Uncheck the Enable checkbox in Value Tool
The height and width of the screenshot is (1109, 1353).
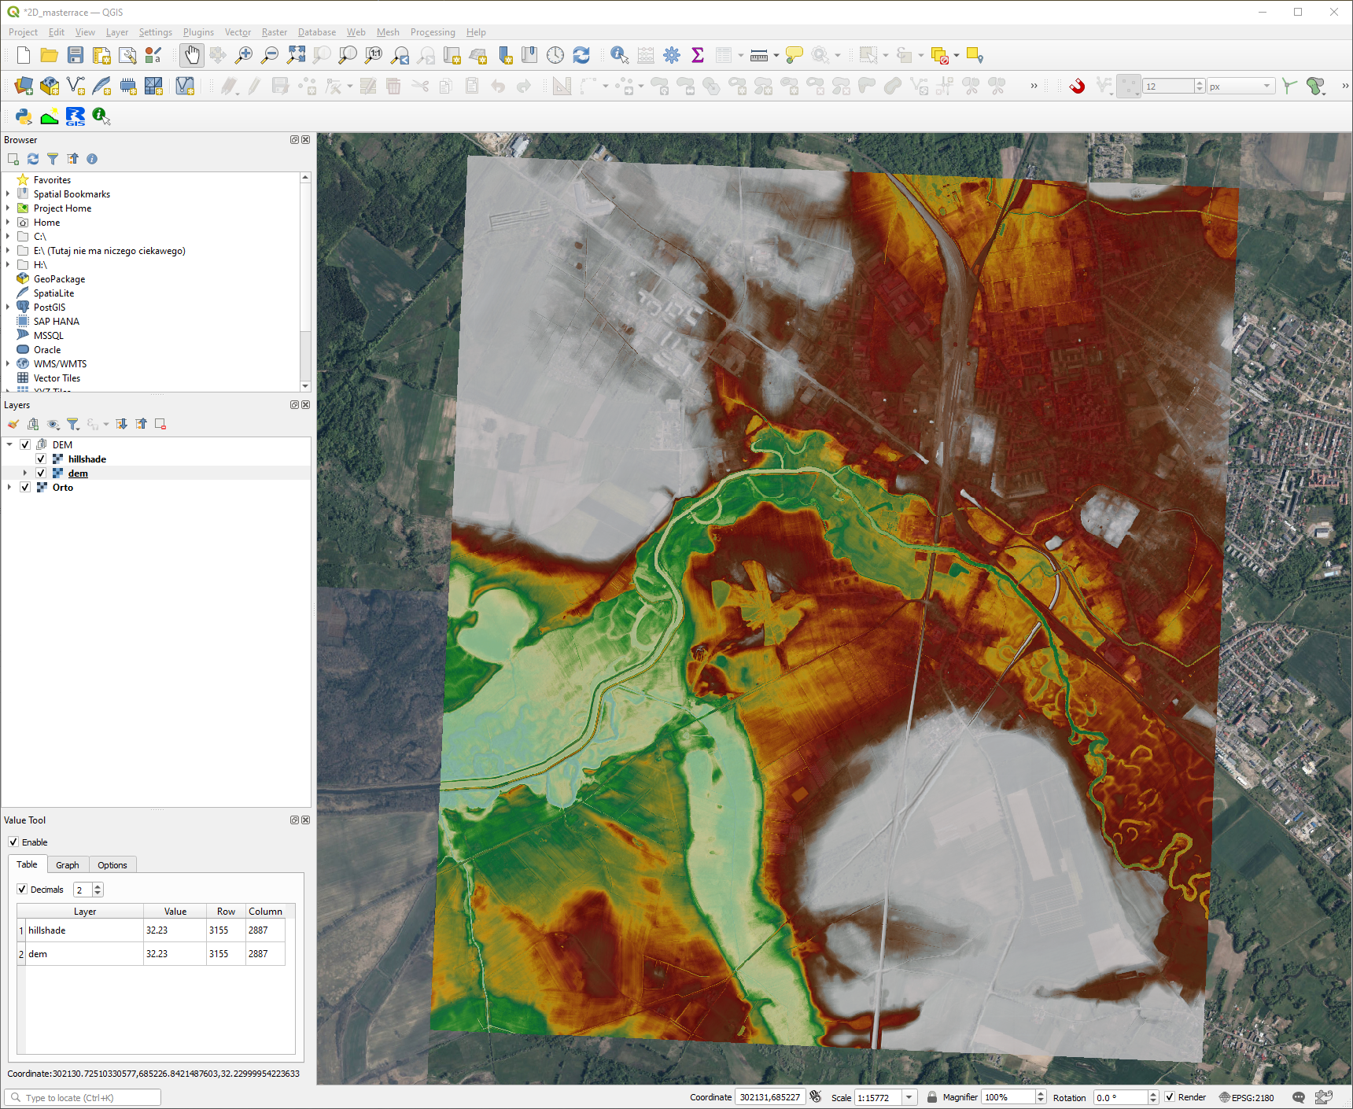(x=13, y=842)
